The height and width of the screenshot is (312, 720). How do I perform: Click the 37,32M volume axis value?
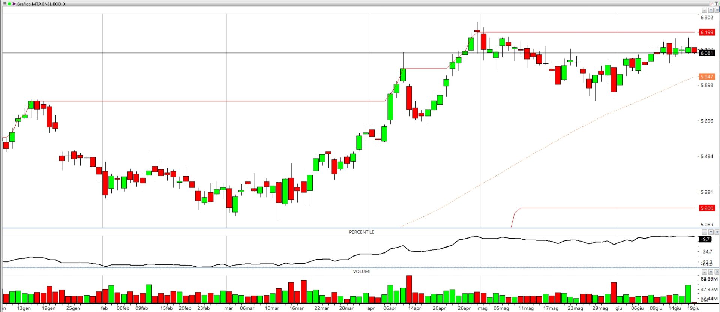pyautogui.click(x=709, y=289)
